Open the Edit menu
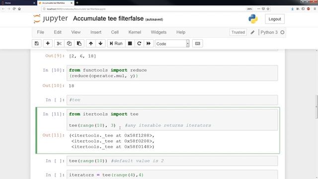318x179 pixels. [58, 32]
